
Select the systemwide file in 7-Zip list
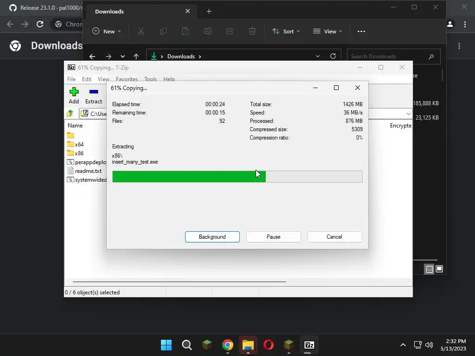(87, 179)
